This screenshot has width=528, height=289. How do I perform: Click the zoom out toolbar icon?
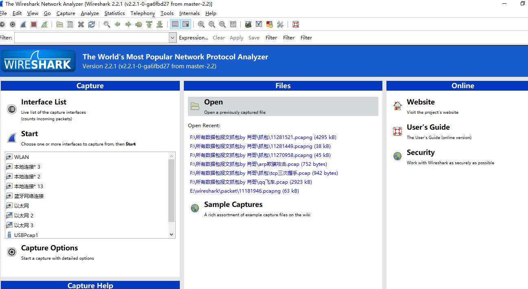point(212,24)
